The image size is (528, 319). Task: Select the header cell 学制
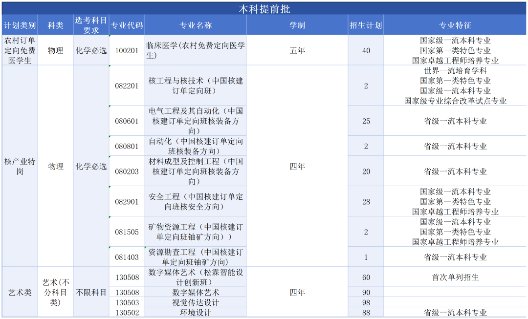tap(297, 25)
